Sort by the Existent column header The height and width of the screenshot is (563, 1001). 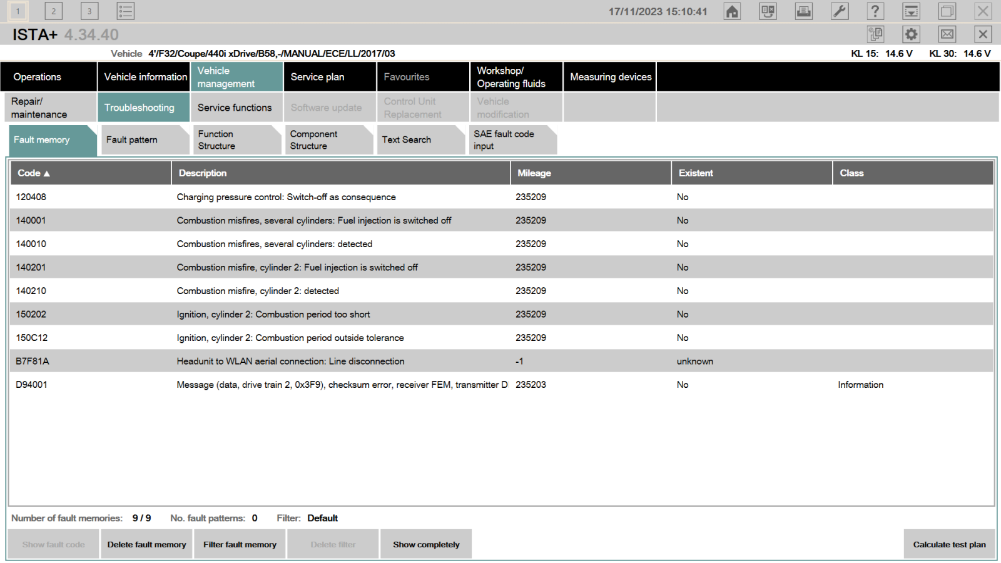point(752,173)
